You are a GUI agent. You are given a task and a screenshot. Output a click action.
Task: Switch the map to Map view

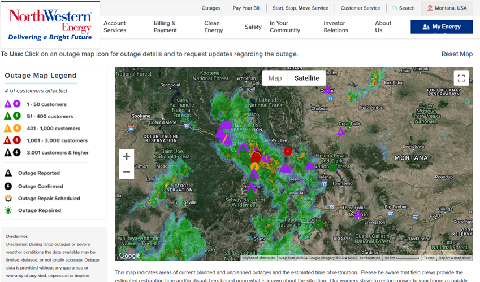point(275,78)
